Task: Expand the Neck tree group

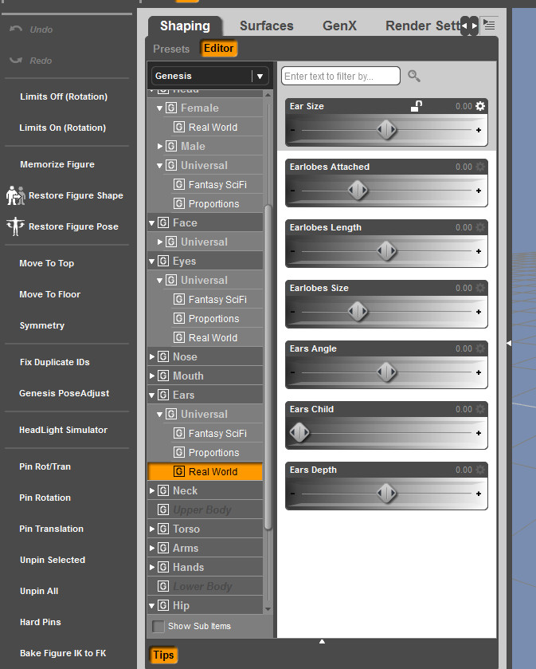Action: [151, 490]
